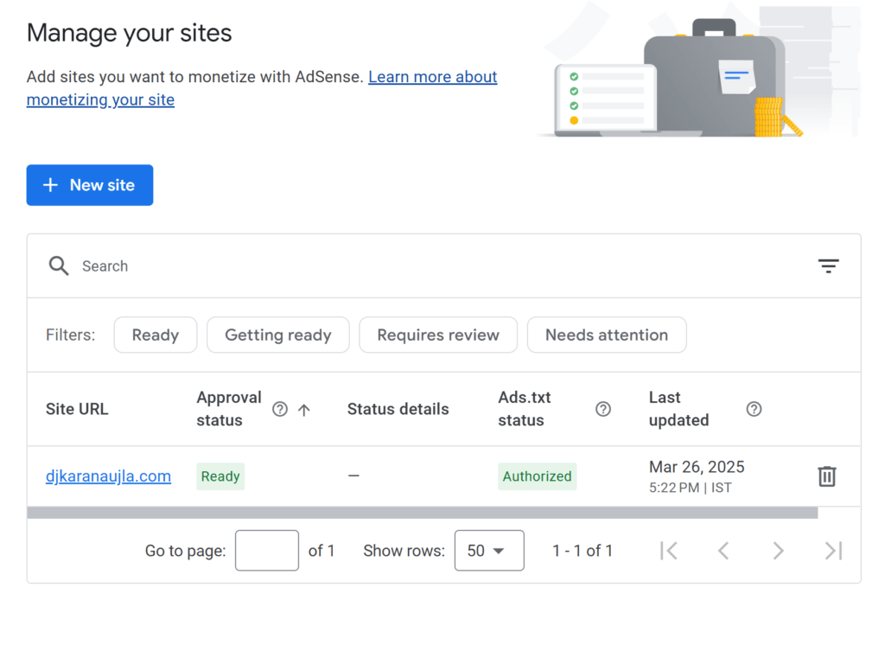Focus the Search sites field

click(x=443, y=266)
